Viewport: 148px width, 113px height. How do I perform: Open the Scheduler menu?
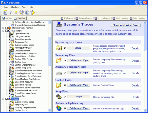pyautogui.click(x=14, y=7)
